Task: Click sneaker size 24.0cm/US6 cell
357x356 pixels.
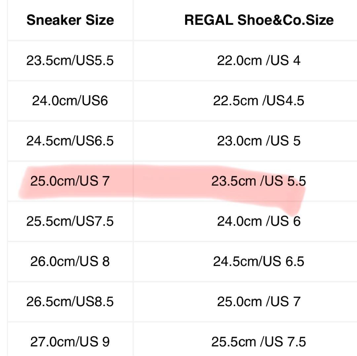Action: [70, 101]
